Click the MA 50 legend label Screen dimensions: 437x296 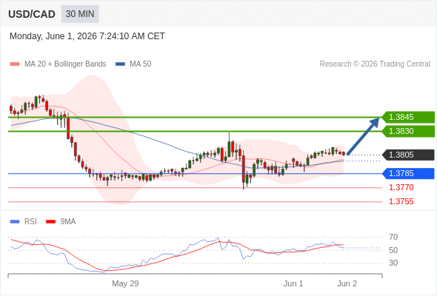141,64
